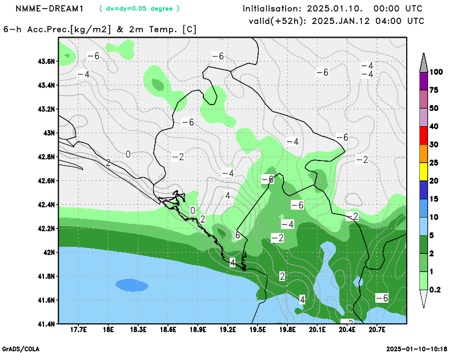Select the pale green 0.2-1 legend color
The width and height of the screenshot is (457, 353).
point(423,280)
